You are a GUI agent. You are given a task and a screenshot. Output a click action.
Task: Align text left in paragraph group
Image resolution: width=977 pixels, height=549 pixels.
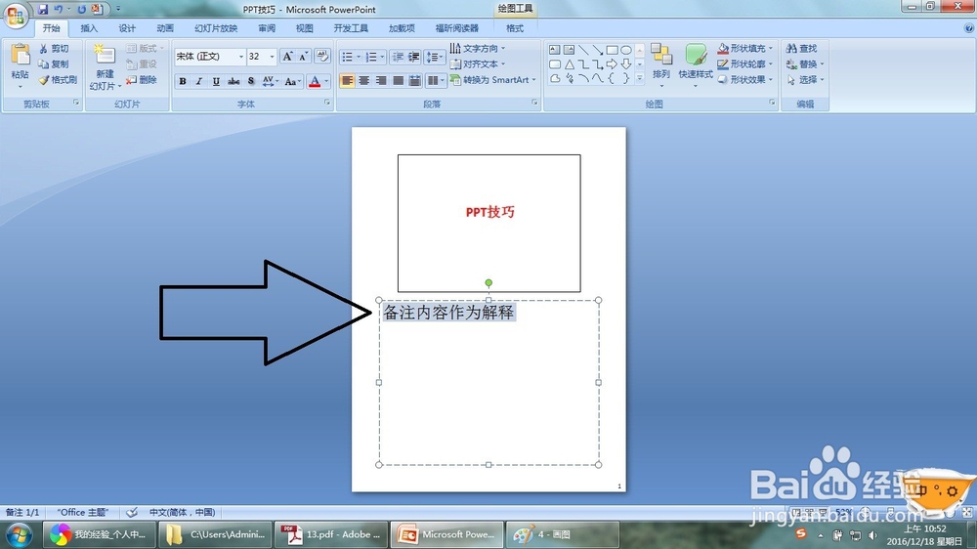coord(347,80)
